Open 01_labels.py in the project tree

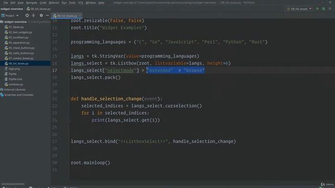16,27
